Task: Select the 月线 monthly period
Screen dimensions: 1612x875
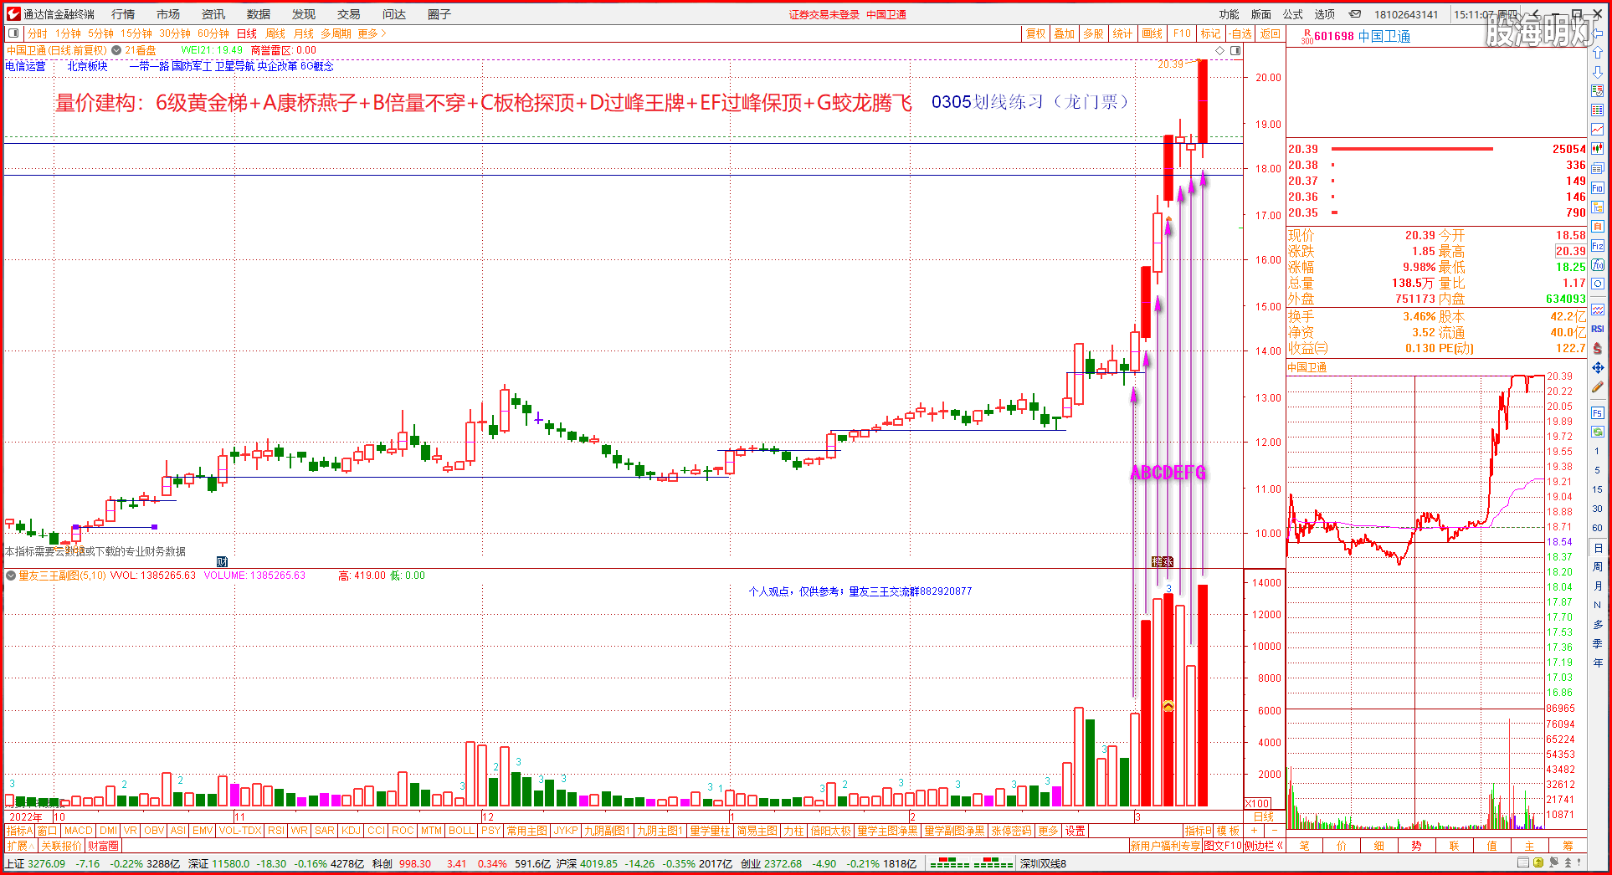Action: [304, 33]
